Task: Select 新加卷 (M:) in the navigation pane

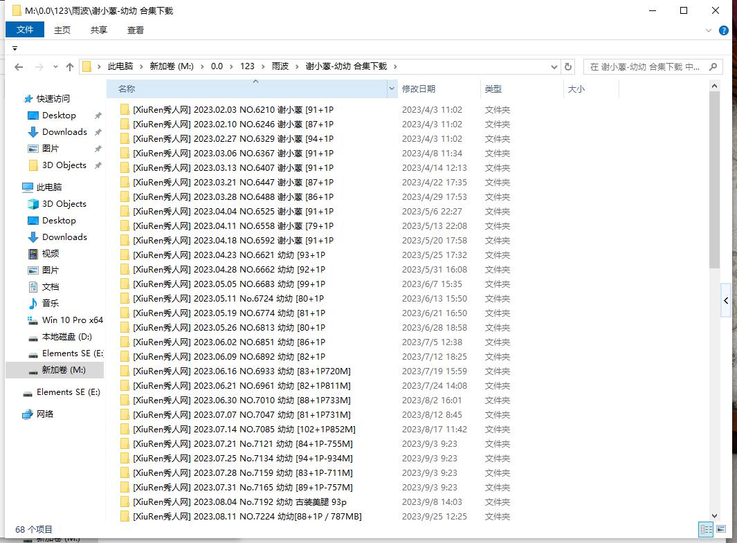Action: click(x=55, y=370)
